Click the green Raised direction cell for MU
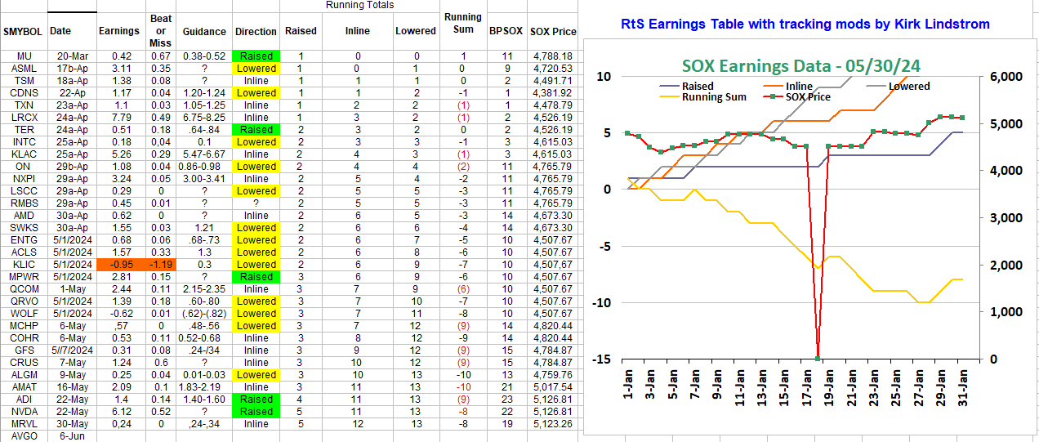This screenshot has width=1039, height=442. tap(256, 56)
